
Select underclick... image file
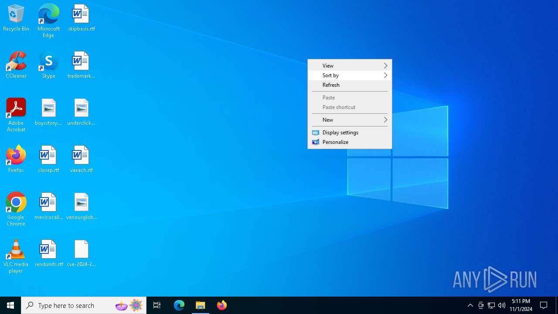pos(81,113)
